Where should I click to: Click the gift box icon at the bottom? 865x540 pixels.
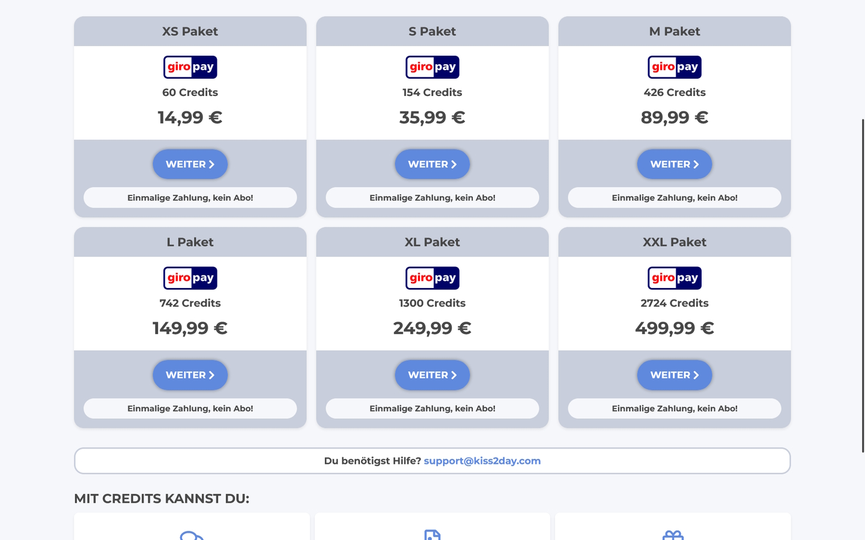[x=673, y=535]
